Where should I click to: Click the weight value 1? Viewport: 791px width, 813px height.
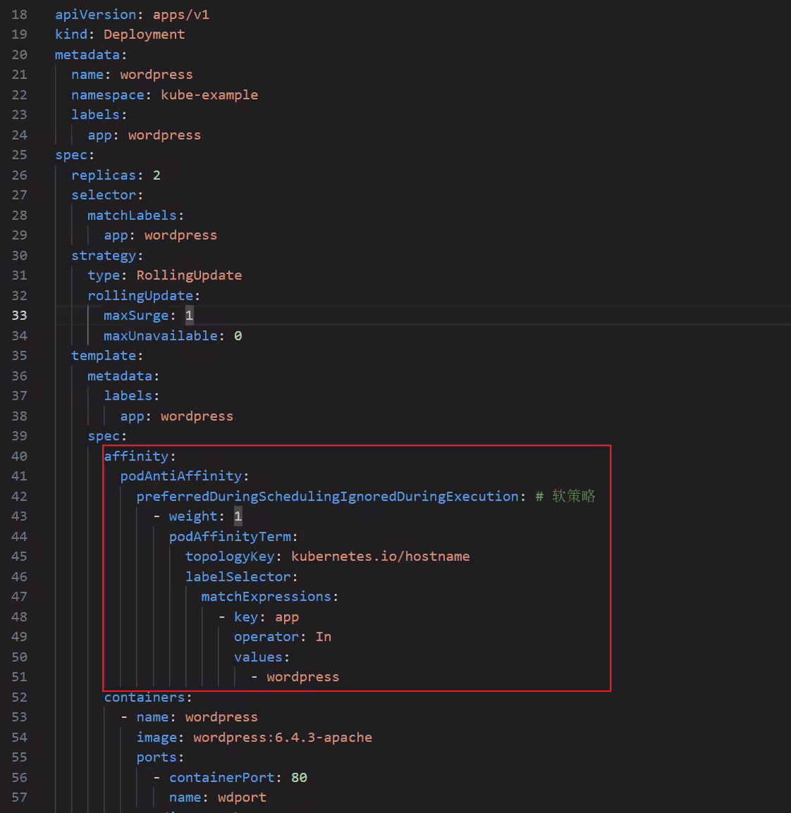[x=238, y=516]
